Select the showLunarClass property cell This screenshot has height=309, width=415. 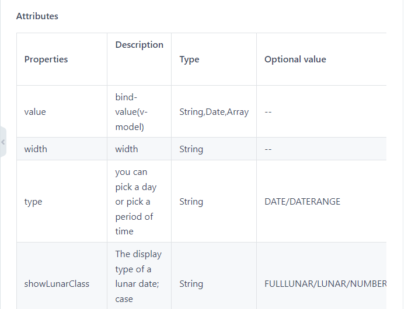57,284
